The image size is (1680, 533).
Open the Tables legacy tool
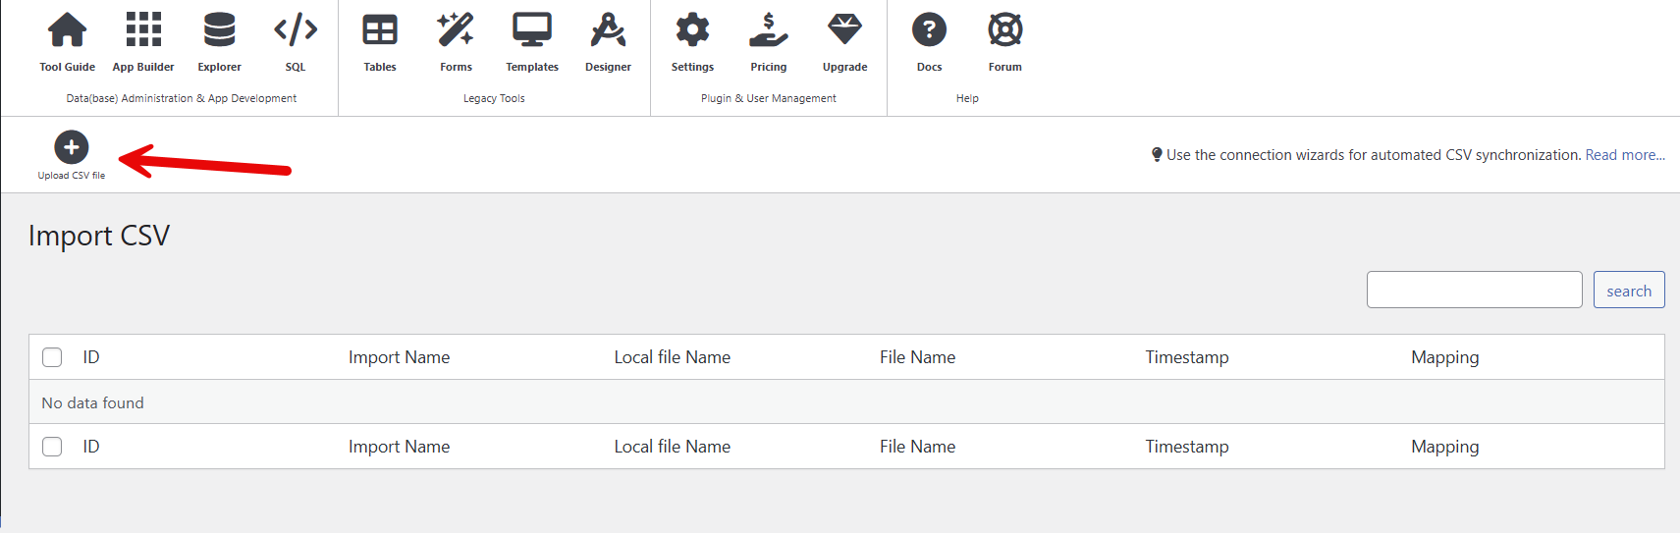click(380, 30)
